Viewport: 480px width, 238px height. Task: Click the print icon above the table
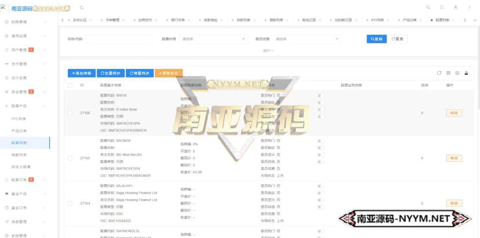pos(457,73)
